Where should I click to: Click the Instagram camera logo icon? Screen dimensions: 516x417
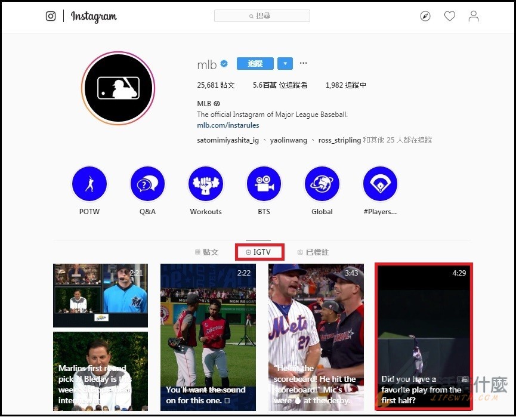(x=51, y=16)
